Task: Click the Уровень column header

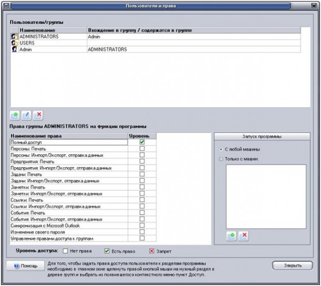Action: click(x=142, y=136)
